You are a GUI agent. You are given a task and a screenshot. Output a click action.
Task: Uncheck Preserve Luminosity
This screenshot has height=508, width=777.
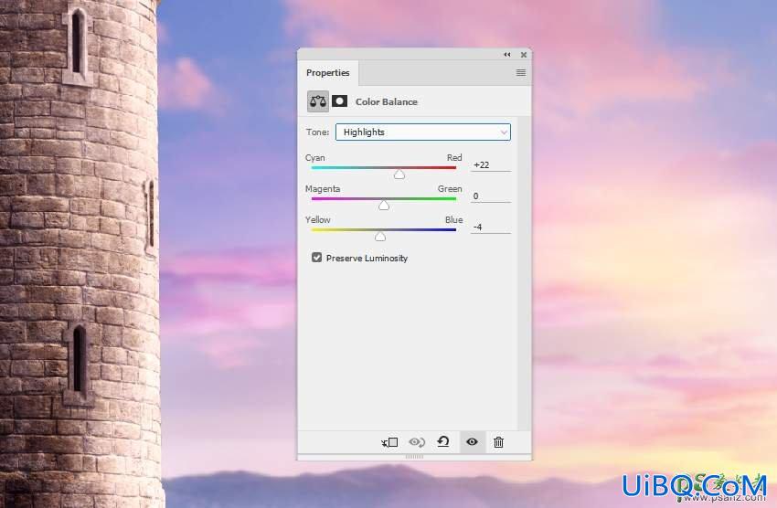[x=316, y=258]
